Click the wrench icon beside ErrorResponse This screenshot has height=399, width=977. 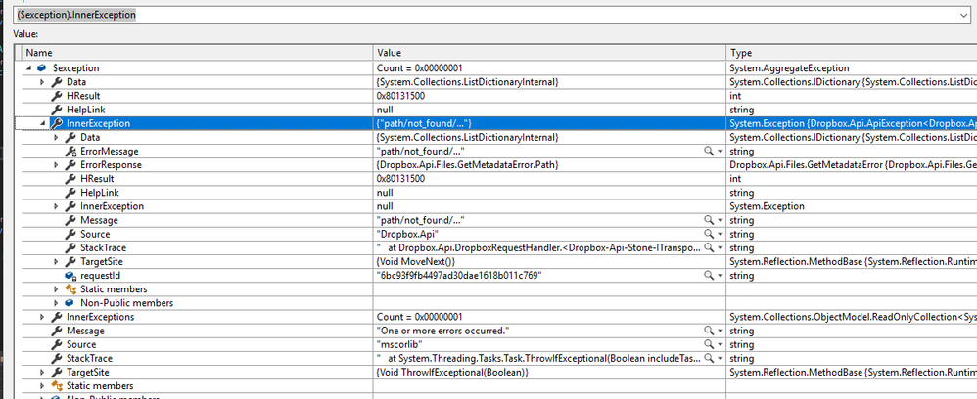(70, 165)
